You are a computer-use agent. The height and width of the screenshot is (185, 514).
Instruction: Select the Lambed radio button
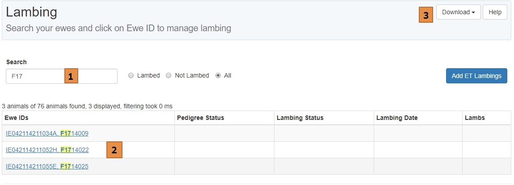131,76
